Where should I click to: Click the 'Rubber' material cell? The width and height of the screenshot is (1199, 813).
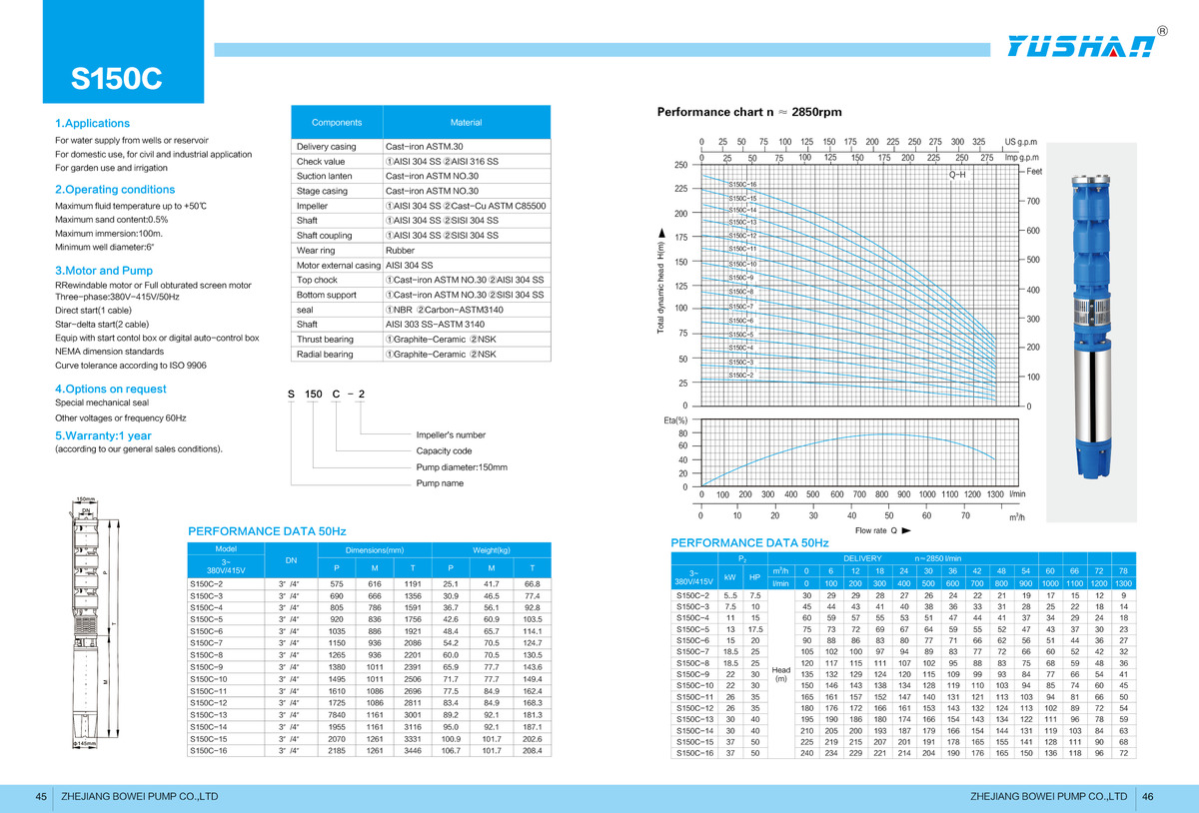[x=467, y=250]
